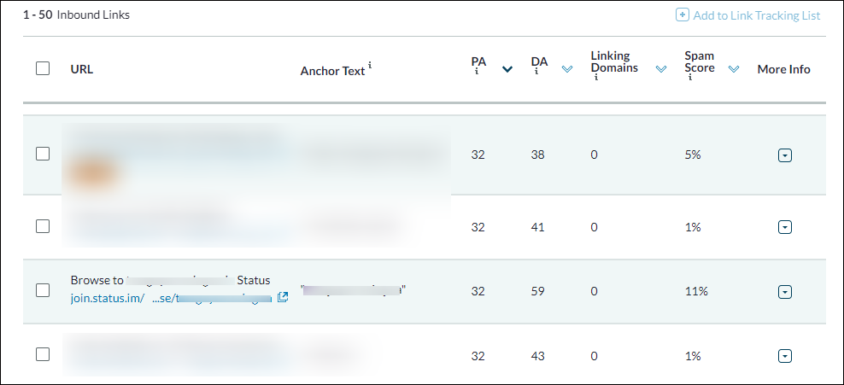The image size is (844, 385).
Task: Open the join.status.im URL link
Action: click(171, 299)
